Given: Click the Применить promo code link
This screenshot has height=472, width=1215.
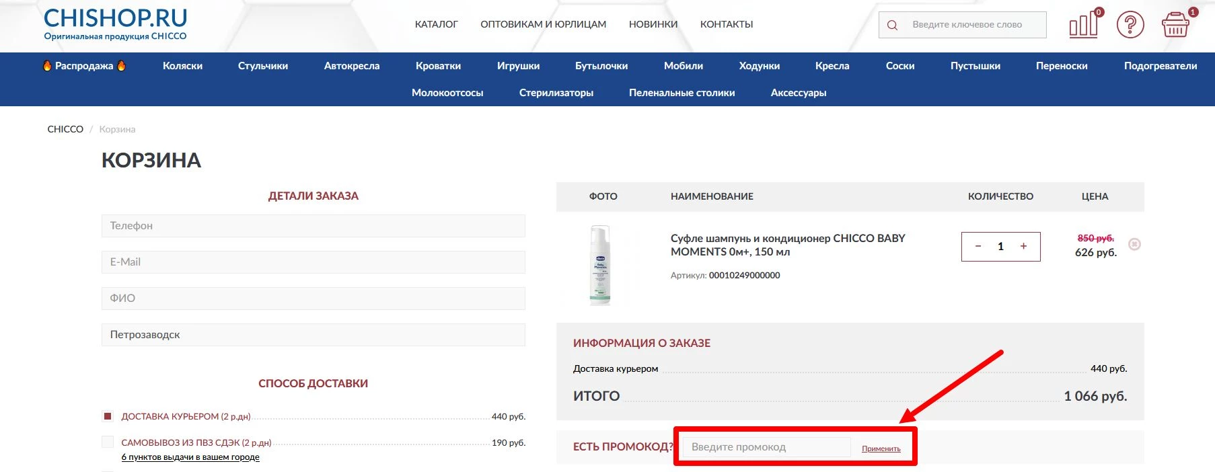Looking at the screenshot, I should (x=881, y=448).
